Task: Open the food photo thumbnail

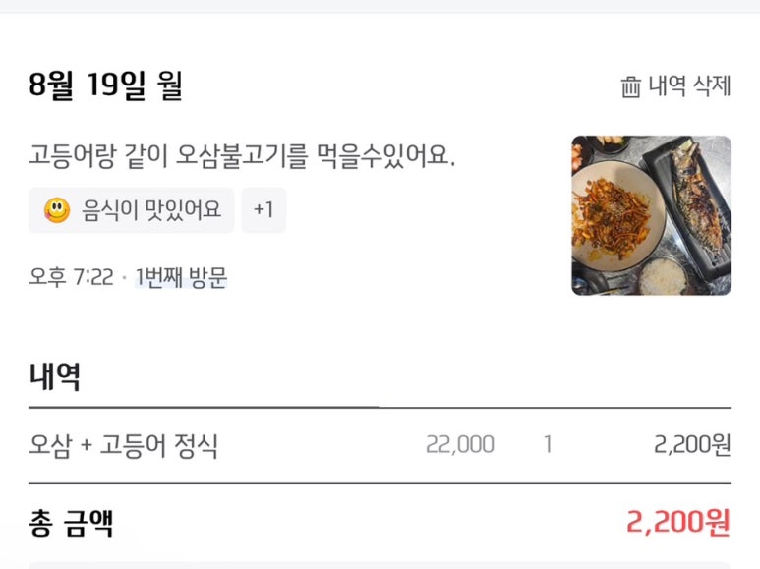Action: [x=651, y=215]
